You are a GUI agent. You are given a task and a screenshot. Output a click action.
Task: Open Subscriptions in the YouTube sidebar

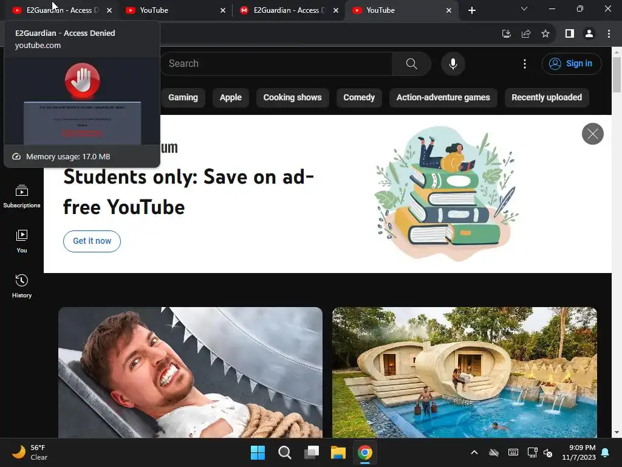22,196
